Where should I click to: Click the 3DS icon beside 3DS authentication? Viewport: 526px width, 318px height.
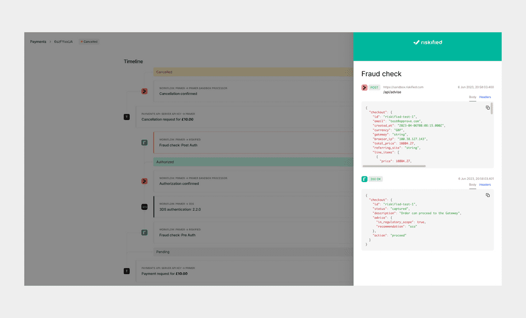coord(144,207)
